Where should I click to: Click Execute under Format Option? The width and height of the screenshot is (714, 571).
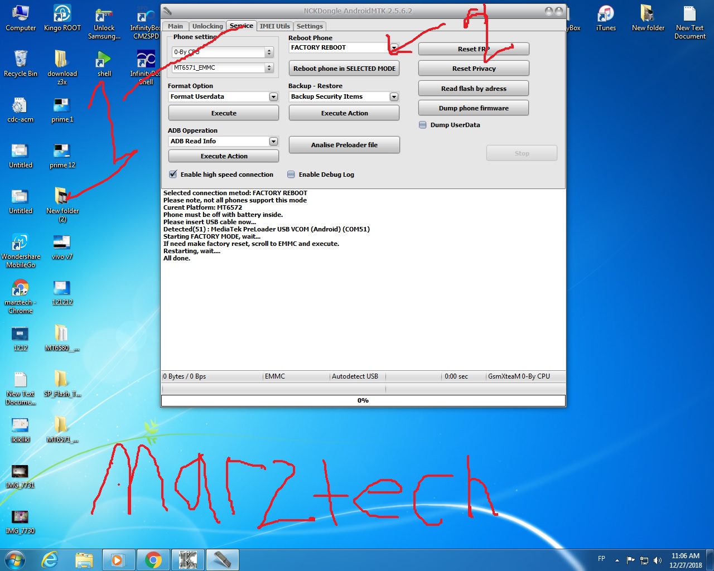click(x=224, y=113)
